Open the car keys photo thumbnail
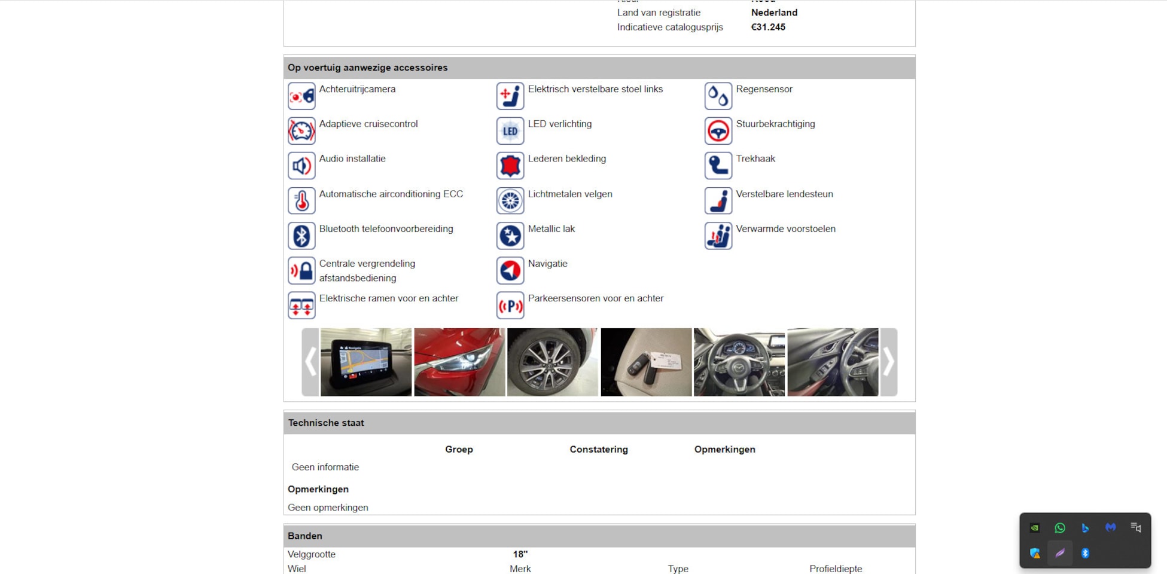Screen dimensions: 1167x574 tap(646, 362)
